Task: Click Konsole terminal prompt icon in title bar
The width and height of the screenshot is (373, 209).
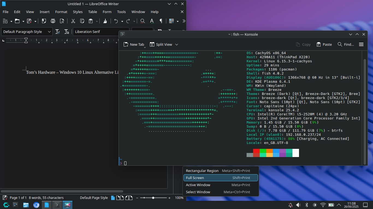Action: pos(123,34)
